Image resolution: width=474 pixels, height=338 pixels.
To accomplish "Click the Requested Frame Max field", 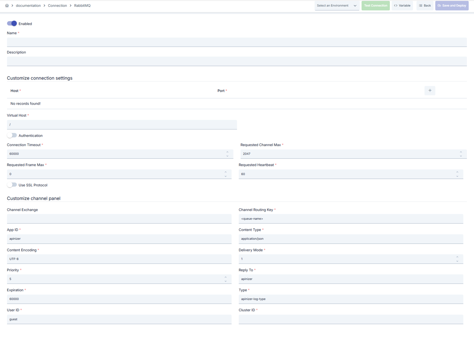I will tap(119, 174).
